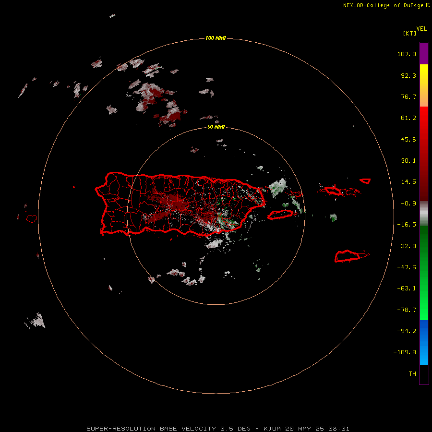The height and width of the screenshot is (432, 432).
Task: Click the purple segment of velocity color bar
Action: 424,53
